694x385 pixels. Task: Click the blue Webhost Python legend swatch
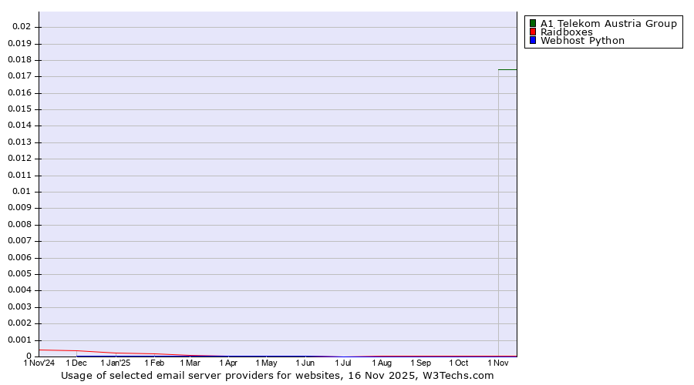533,40
